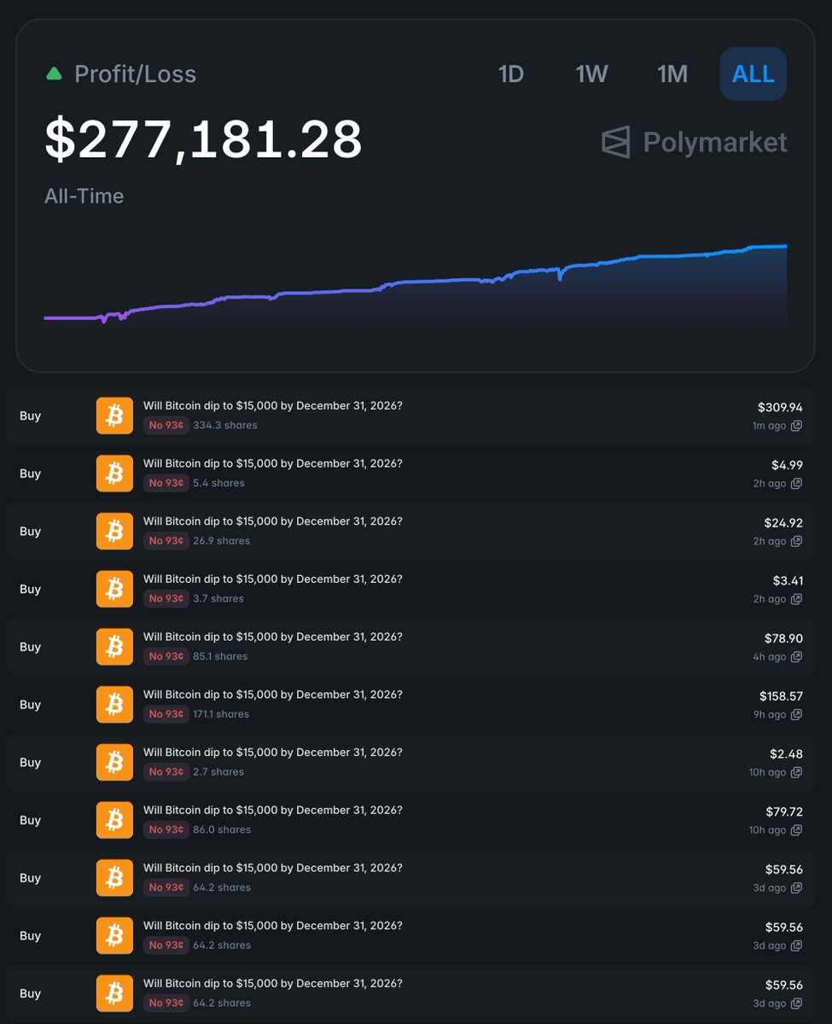Click the $78.90 trade amount
832x1024 pixels.
coord(783,638)
